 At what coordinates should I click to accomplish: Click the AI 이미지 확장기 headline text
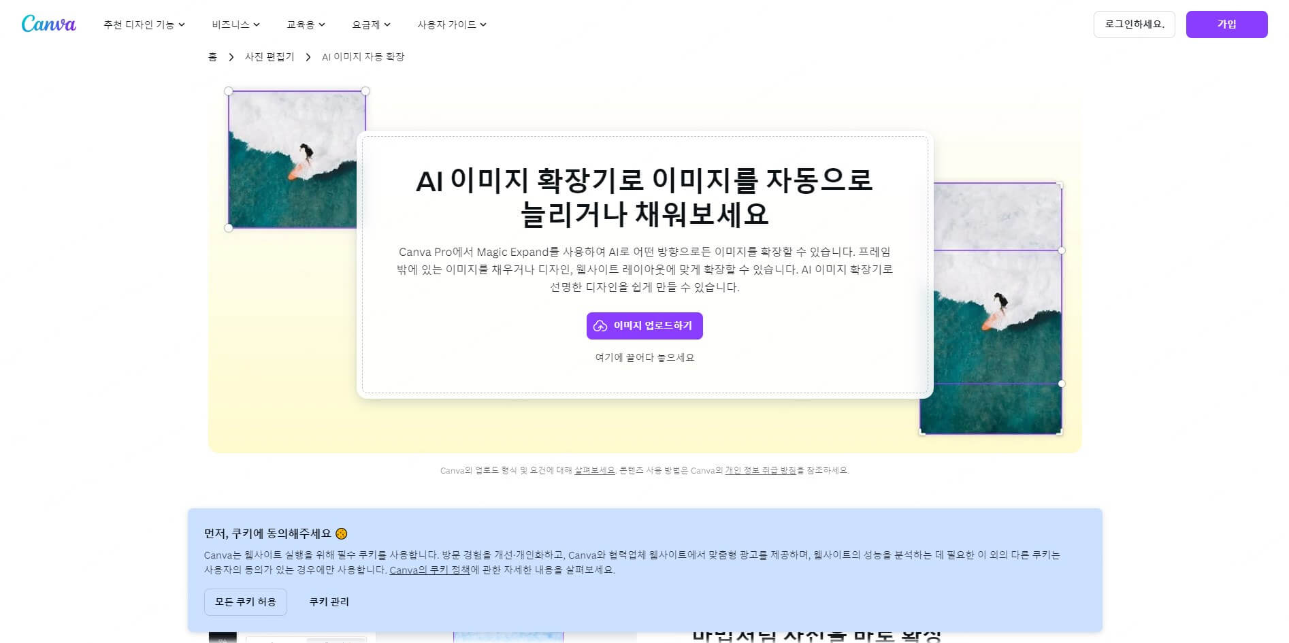(x=644, y=197)
